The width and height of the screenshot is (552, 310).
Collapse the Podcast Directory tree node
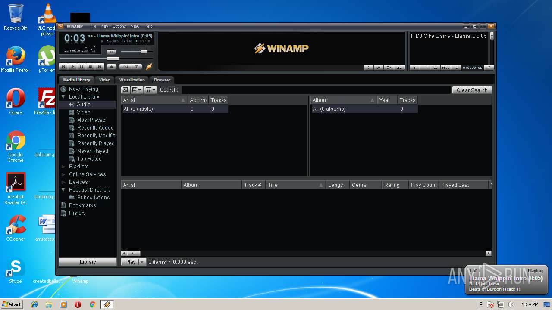click(63, 190)
